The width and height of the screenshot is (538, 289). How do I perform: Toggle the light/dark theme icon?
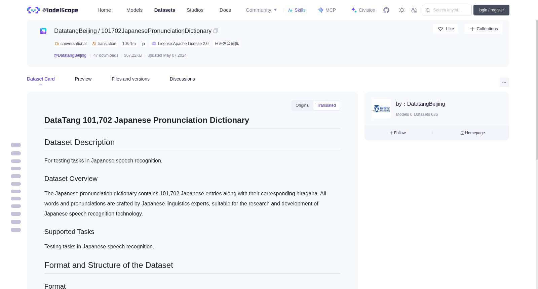402,10
